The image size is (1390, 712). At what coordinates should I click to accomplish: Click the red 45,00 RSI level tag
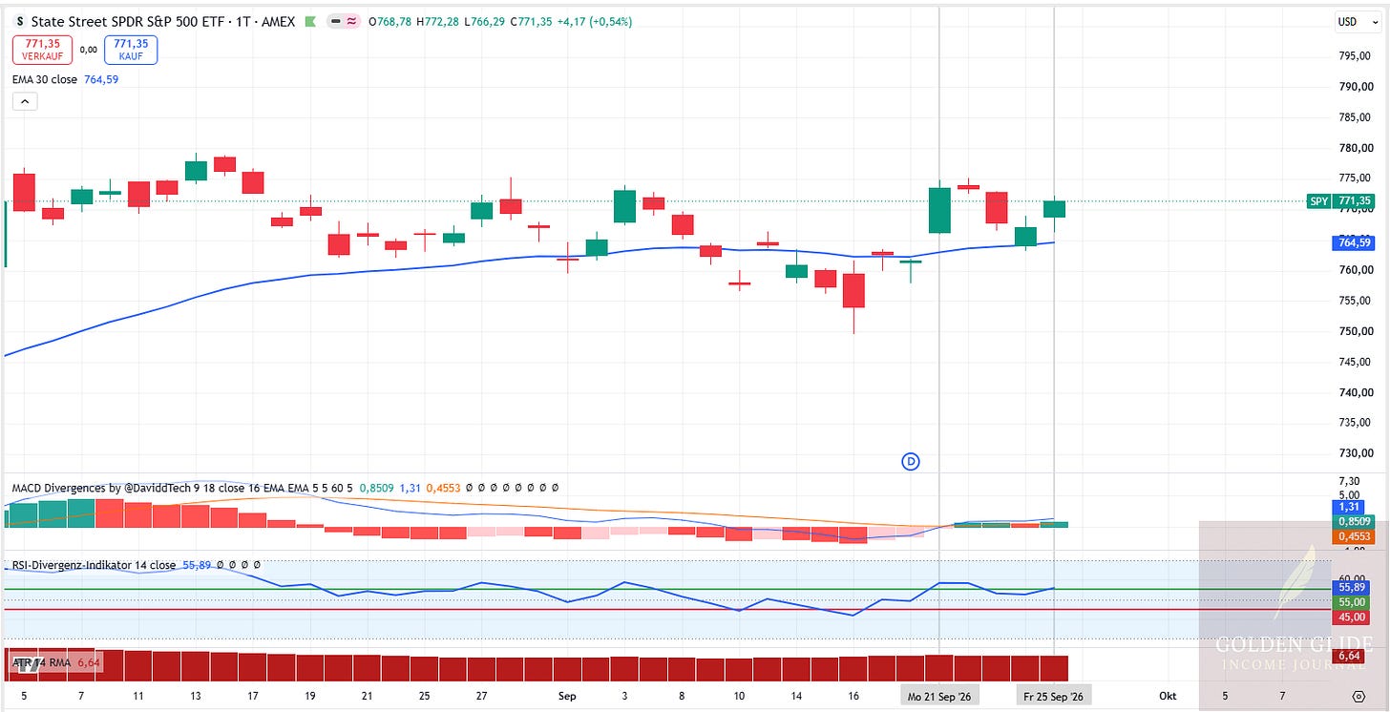(1349, 618)
